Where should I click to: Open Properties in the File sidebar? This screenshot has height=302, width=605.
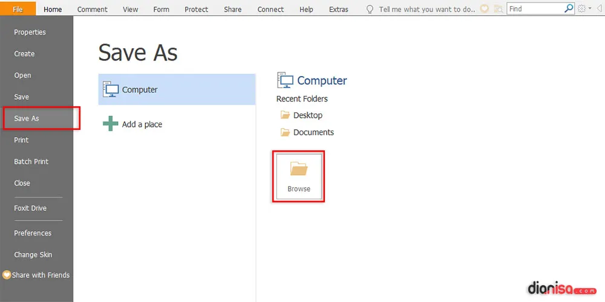pos(30,33)
